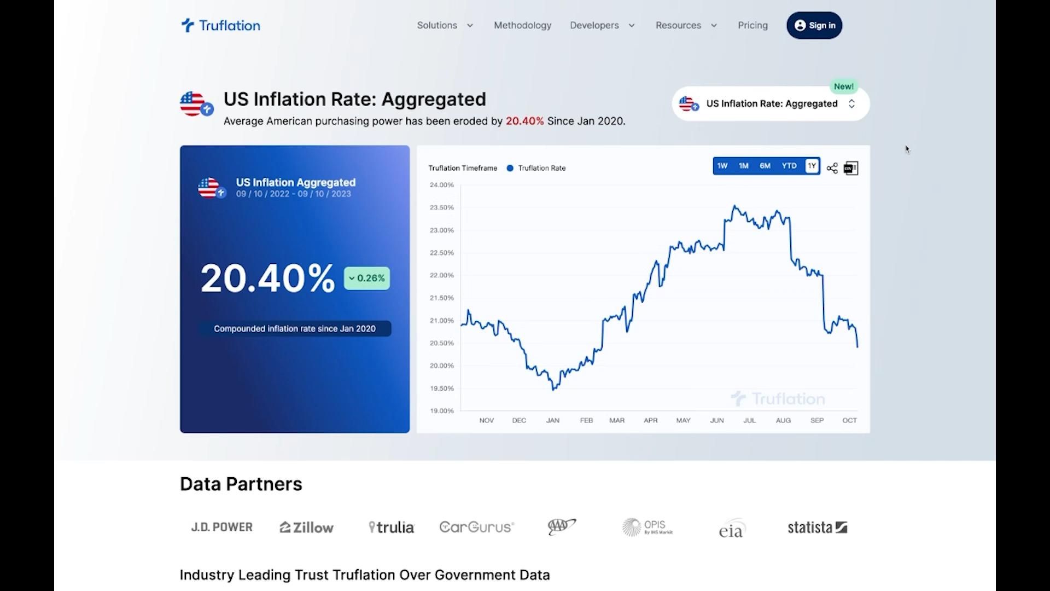Click the Zillow partner link
Screen dimensions: 1050x591
pos(306,527)
